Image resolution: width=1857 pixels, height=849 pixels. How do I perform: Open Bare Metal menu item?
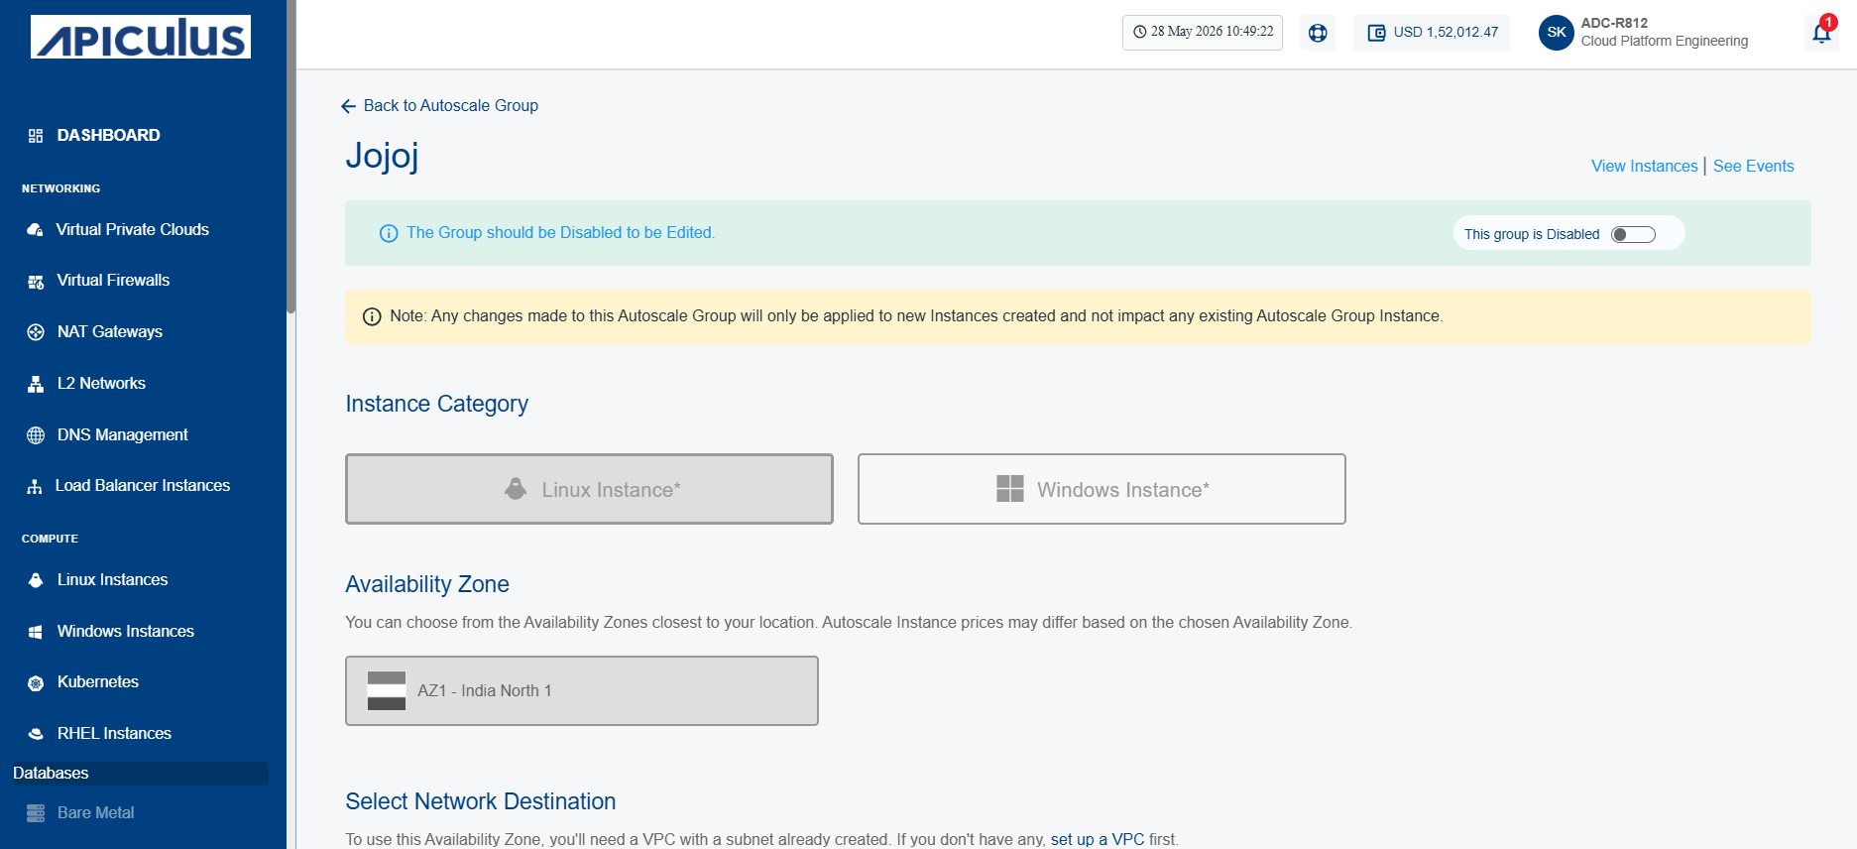96,812
